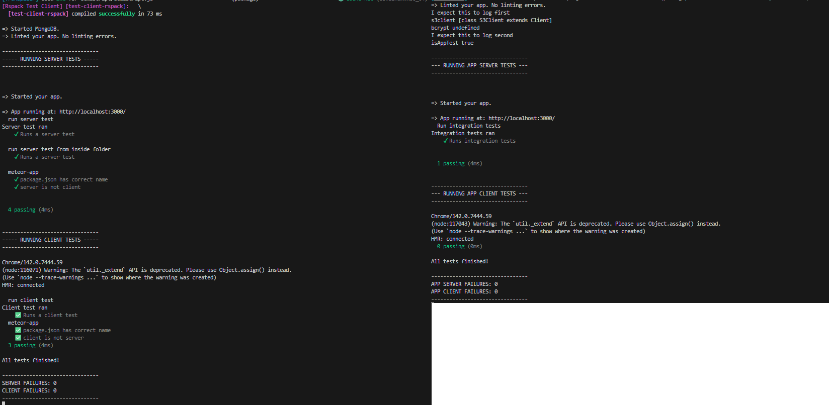Open the localhost:3000 link in right terminal pane

[x=521, y=118]
